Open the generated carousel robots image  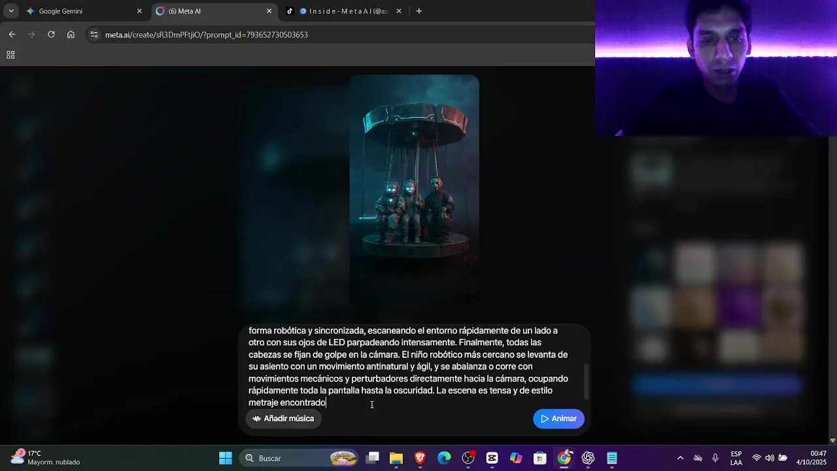(x=414, y=190)
